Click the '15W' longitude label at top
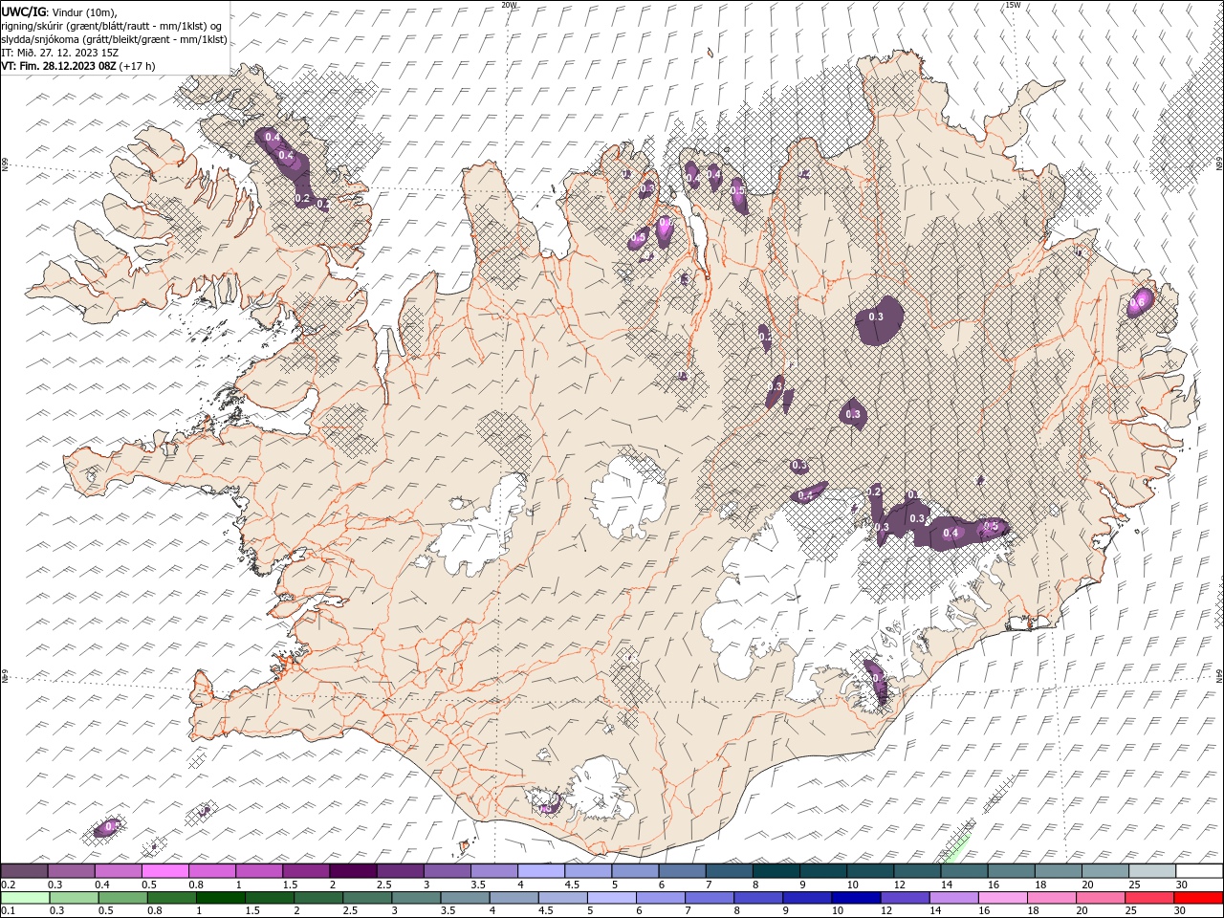 [x=1013, y=4]
